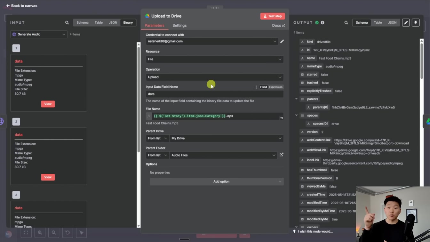430x242 pixels.
Task: Open My Drive selection dropdown
Action: coord(227,138)
